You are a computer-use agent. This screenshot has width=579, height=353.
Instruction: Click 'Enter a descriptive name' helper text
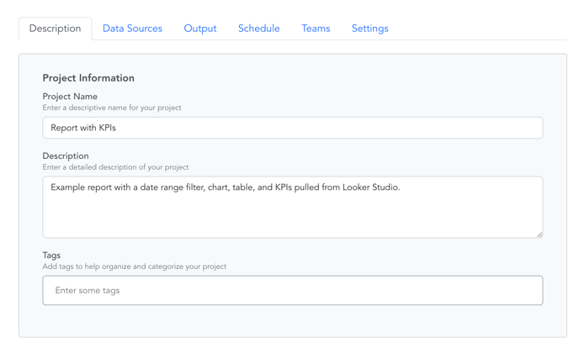112,108
